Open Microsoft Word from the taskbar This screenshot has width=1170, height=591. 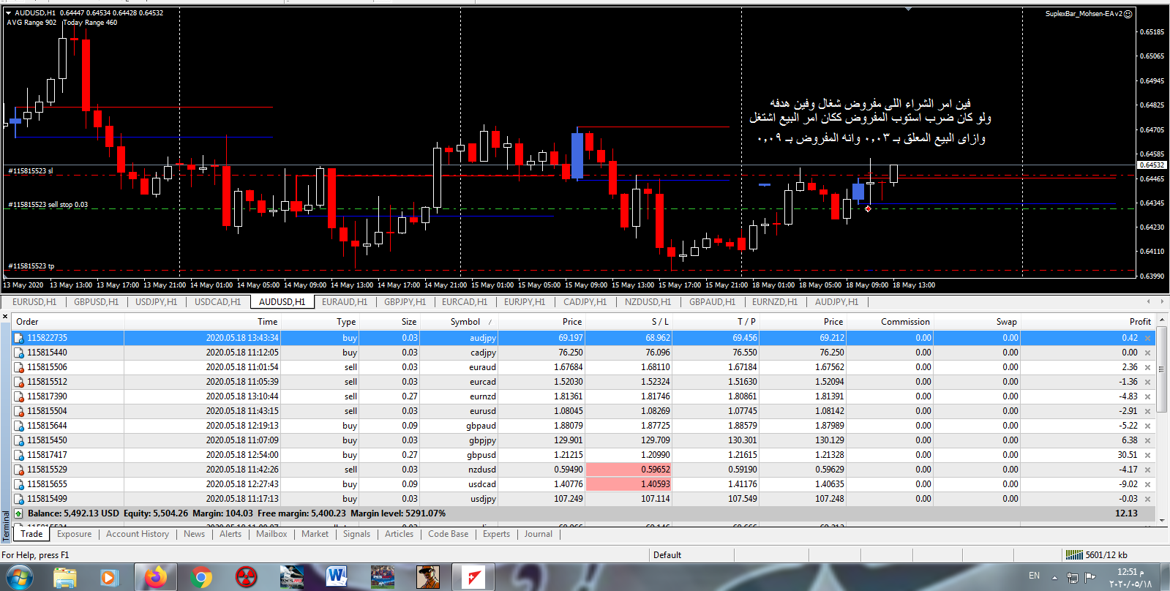click(337, 577)
